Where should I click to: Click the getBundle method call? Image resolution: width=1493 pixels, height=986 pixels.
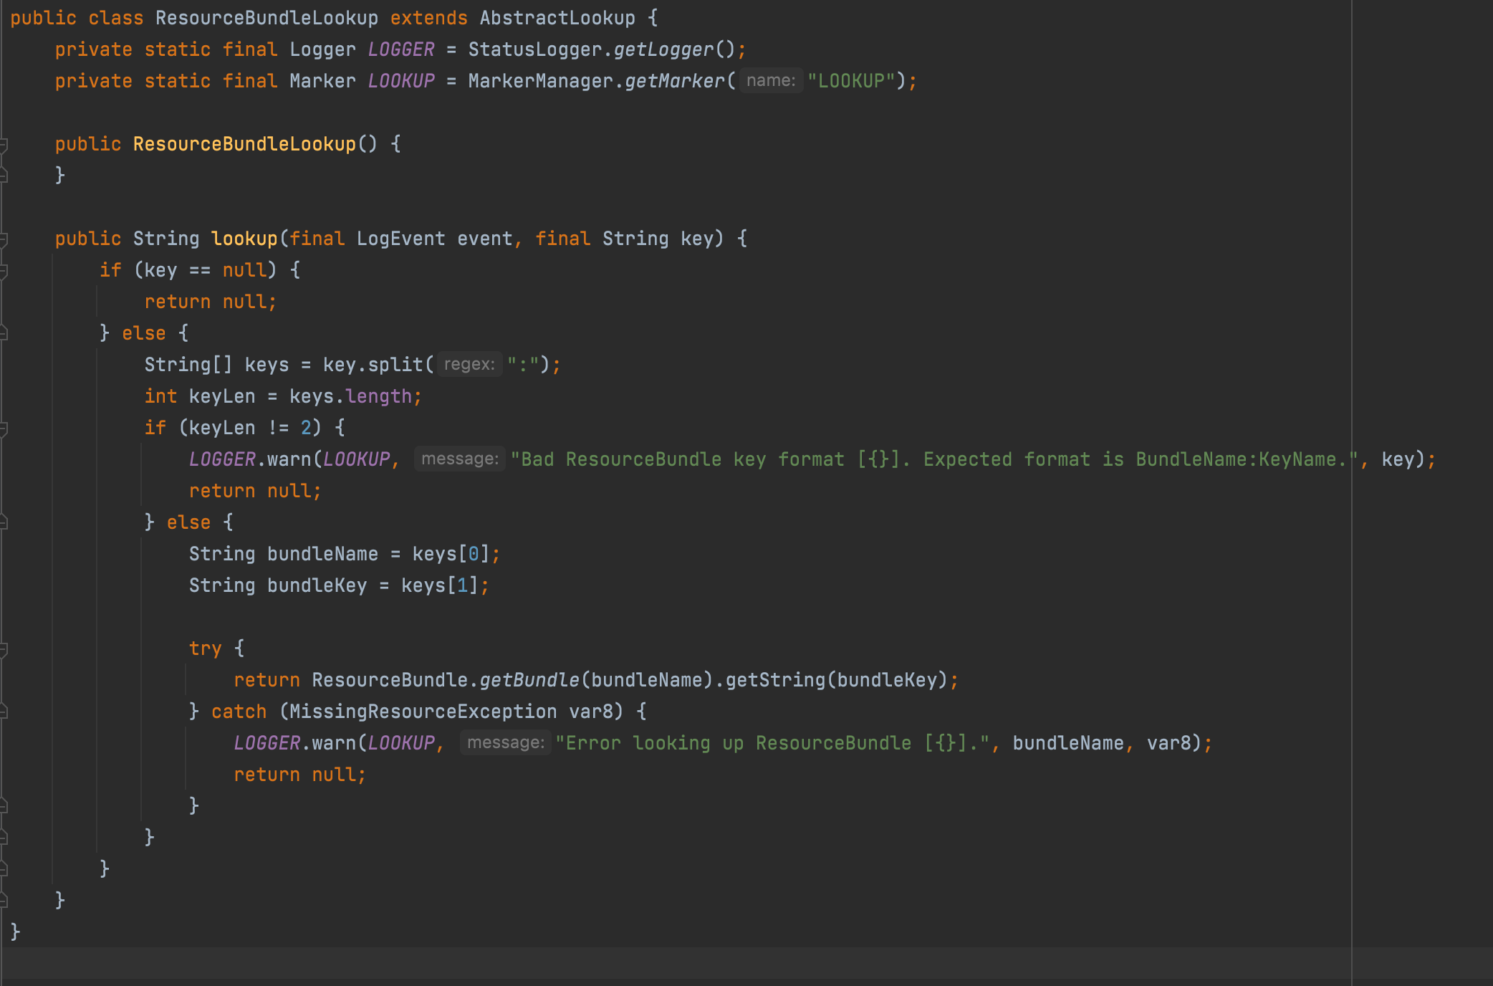click(529, 680)
